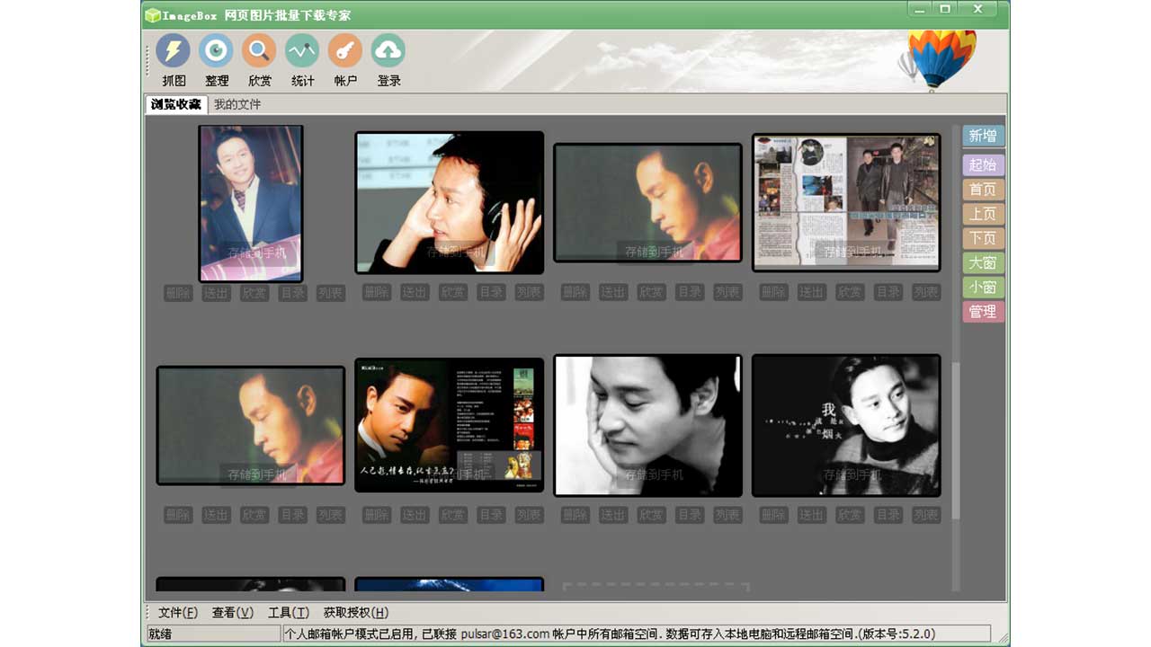Open the 工具(T) menu
The height and width of the screenshot is (647, 1151).
coord(290,612)
